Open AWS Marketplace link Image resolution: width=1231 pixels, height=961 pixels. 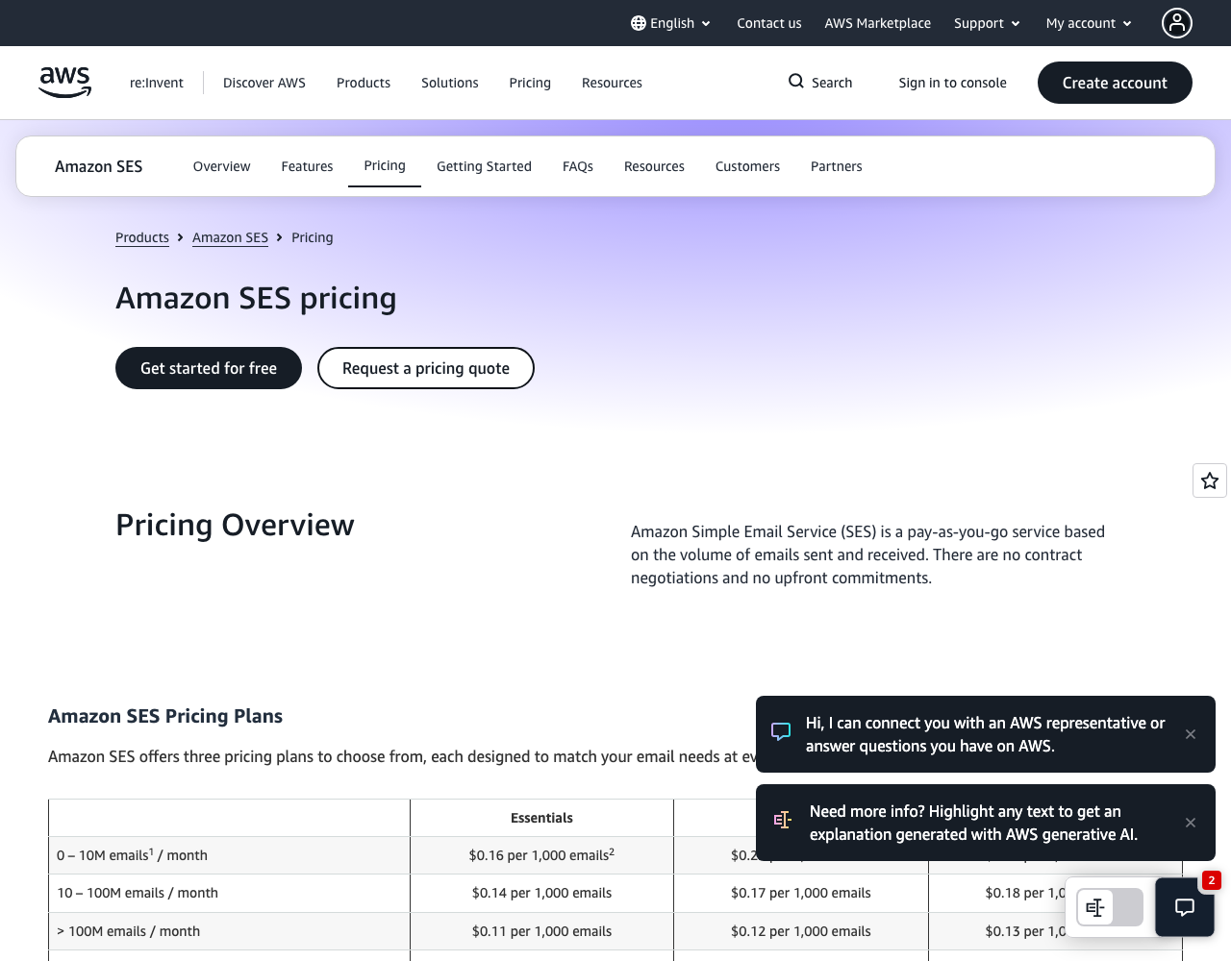pyautogui.click(x=877, y=23)
